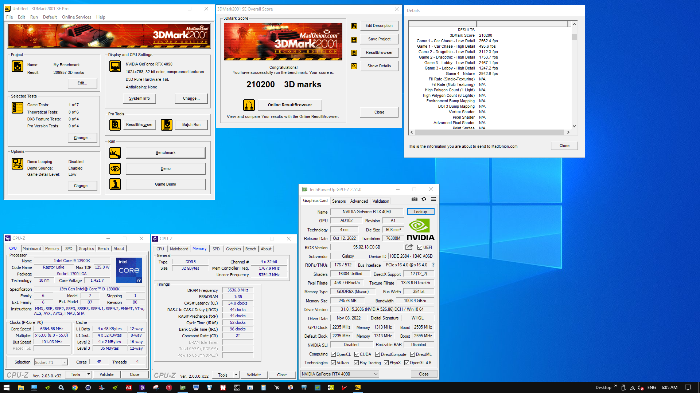Click the Lookup button in GPU-Z
This screenshot has height=393, width=700.
pos(420,212)
